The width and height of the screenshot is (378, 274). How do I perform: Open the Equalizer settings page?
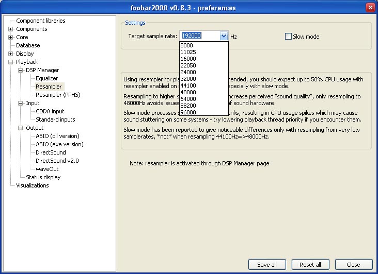[x=47, y=78]
